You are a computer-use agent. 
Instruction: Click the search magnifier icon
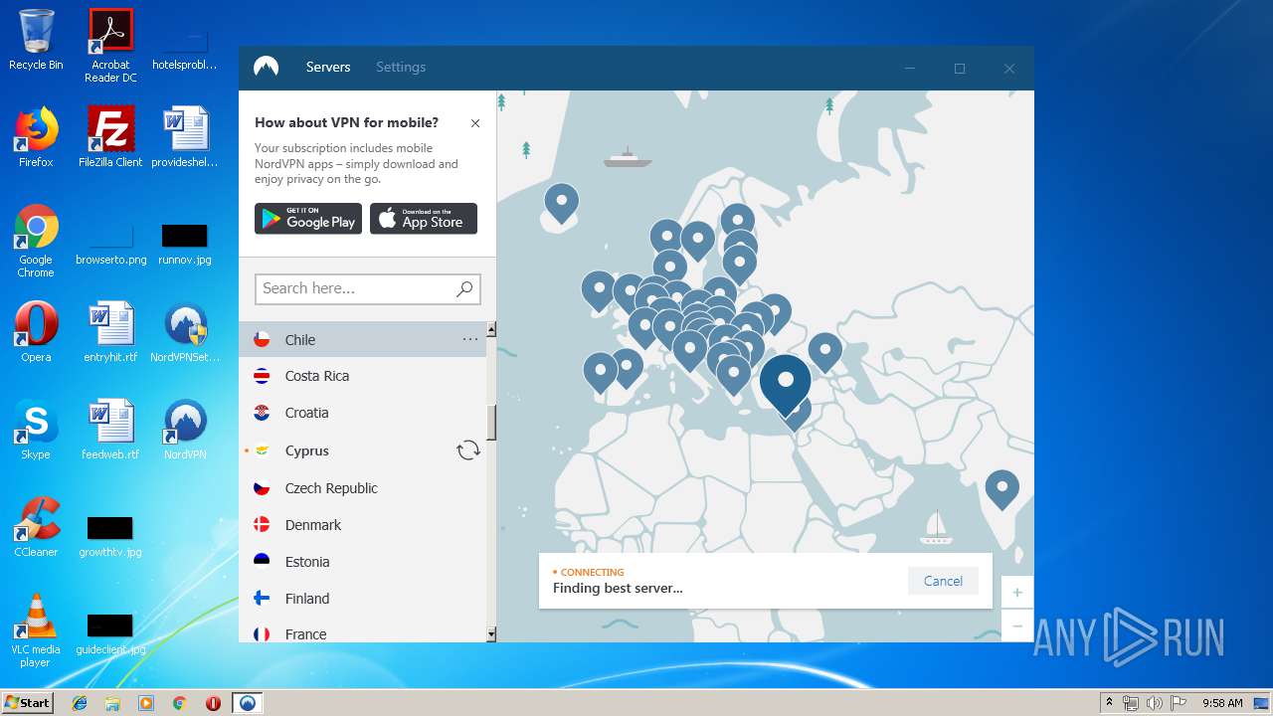point(464,288)
